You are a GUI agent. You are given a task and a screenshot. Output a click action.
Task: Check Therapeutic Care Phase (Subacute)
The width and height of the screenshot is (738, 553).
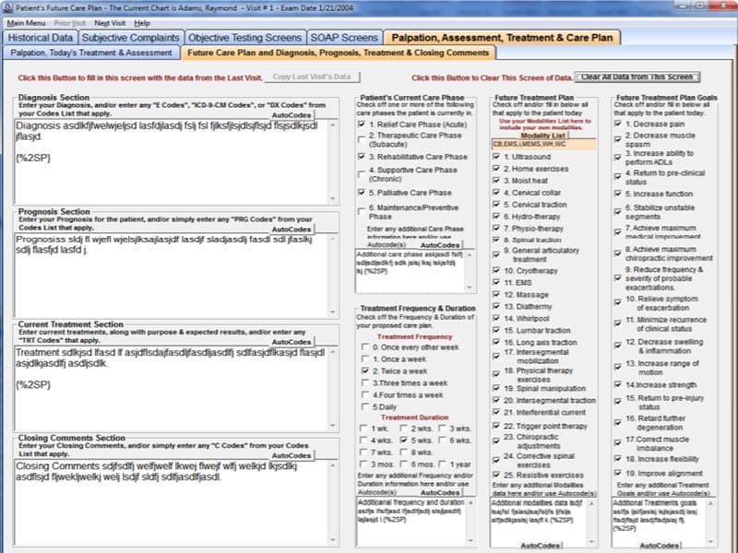point(362,139)
